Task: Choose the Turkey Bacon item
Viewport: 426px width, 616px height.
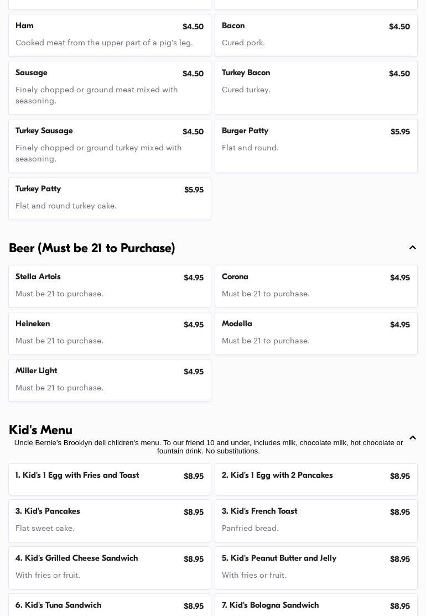Action: (316, 87)
